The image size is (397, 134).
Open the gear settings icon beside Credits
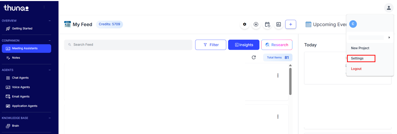click(x=244, y=24)
